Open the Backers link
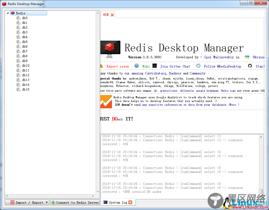The image size is (269, 210). [x=175, y=73]
